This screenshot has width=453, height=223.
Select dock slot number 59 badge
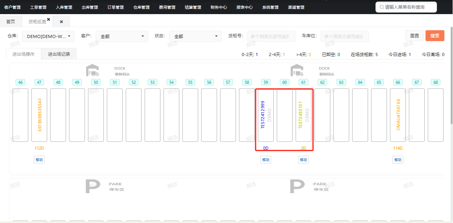(x=265, y=82)
